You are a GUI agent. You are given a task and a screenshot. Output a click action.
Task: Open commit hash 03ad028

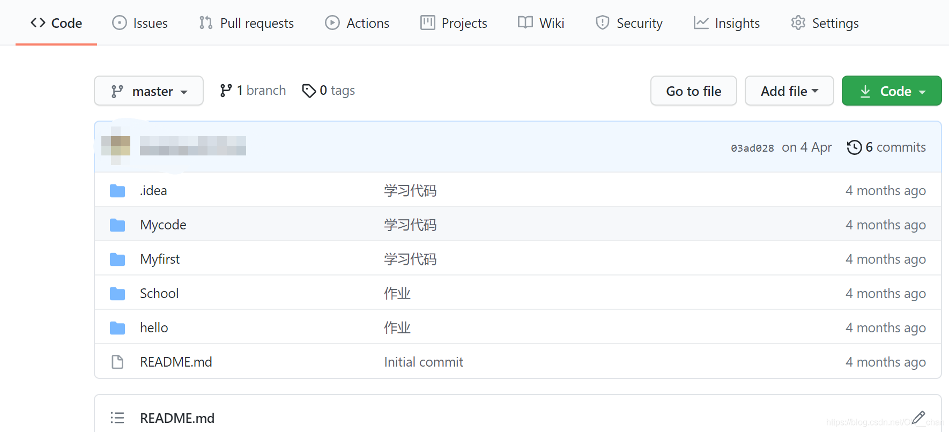(x=752, y=148)
